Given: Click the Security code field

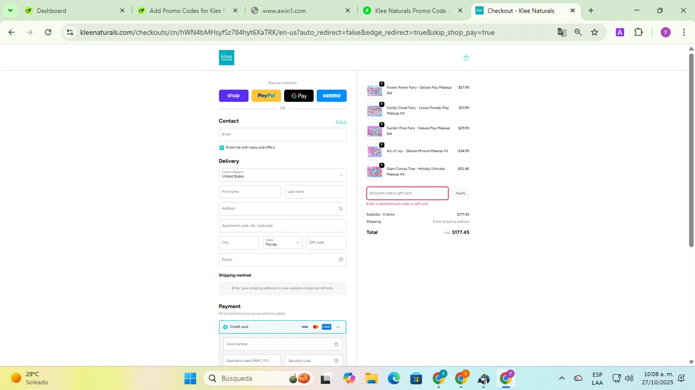Looking at the screenshot, I should pos(314,361).
